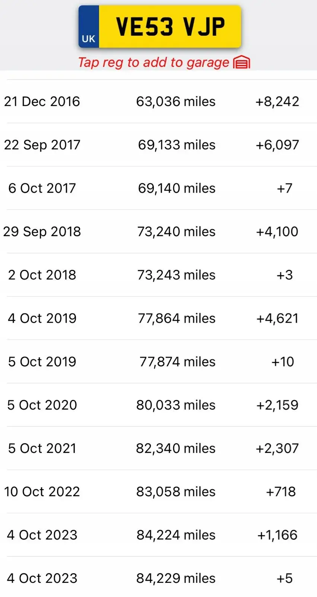Select the 22 Sep 2017 date entry

point(42,145)
